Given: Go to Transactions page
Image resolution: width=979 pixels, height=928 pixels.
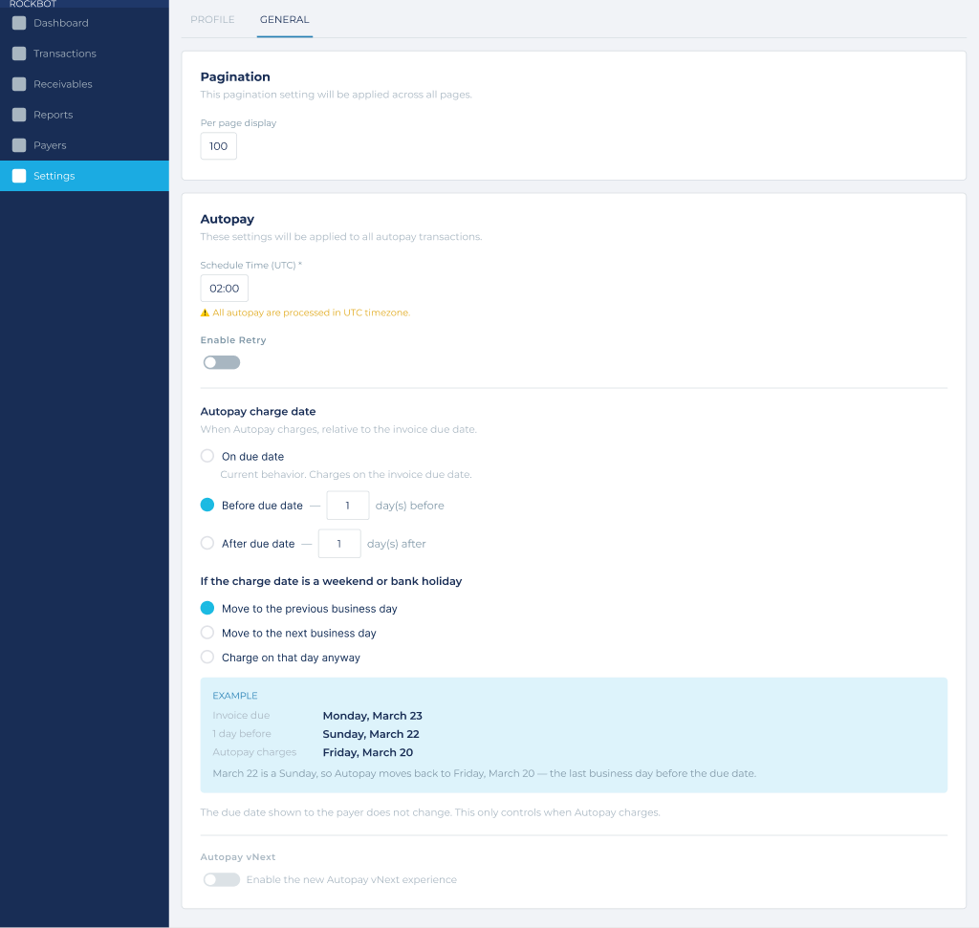Looking at the screenshot, I should coord(84,54).
